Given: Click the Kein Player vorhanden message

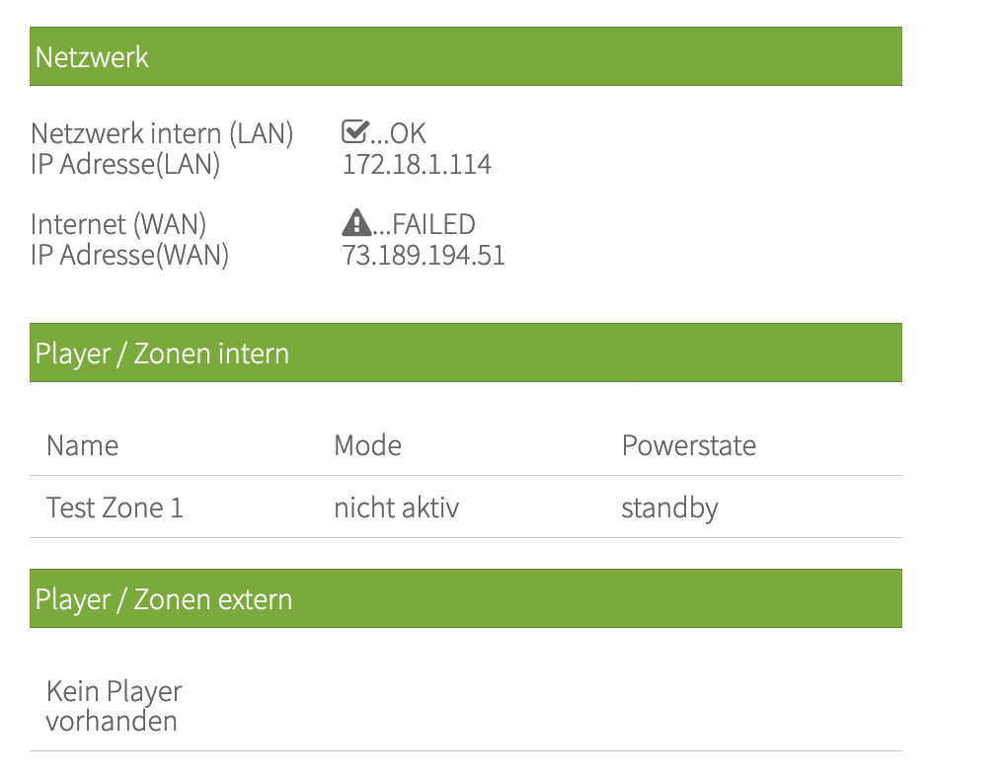Looking at the screenshot, I should coord(114,705).
